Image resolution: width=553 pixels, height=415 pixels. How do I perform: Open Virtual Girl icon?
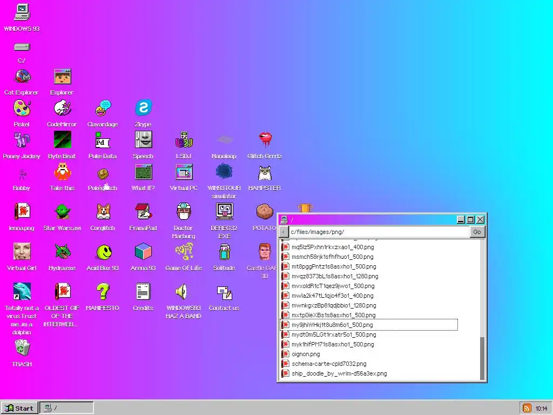click(x=22, y=252)
